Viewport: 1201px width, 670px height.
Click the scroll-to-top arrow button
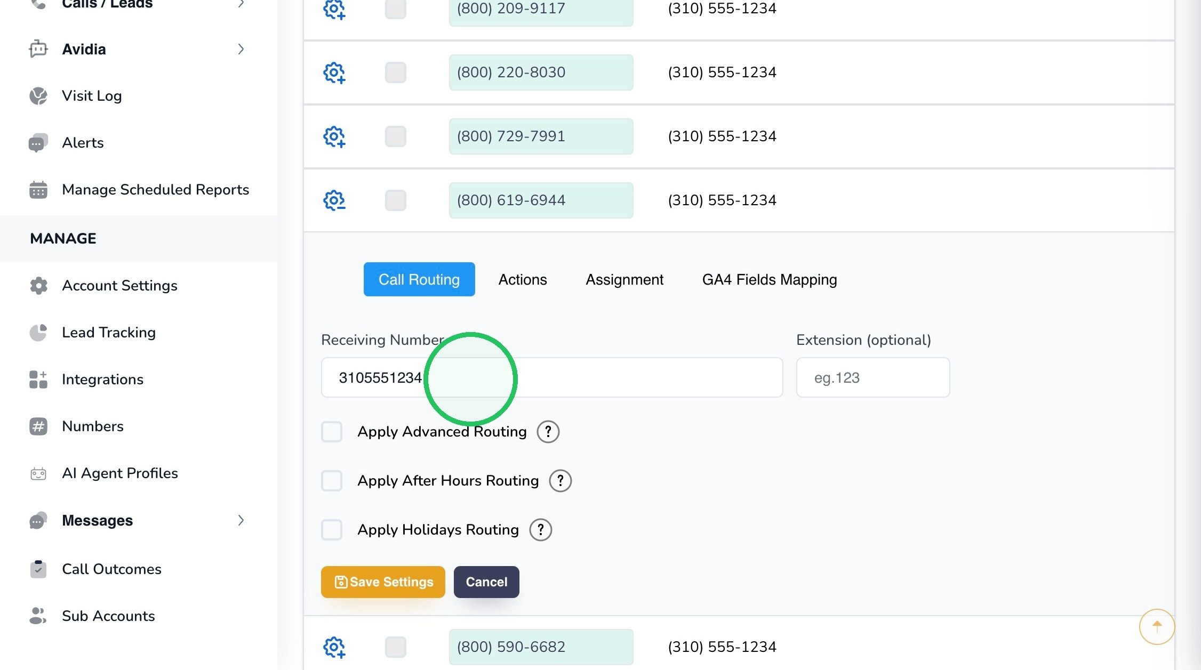pos(1157,627)
